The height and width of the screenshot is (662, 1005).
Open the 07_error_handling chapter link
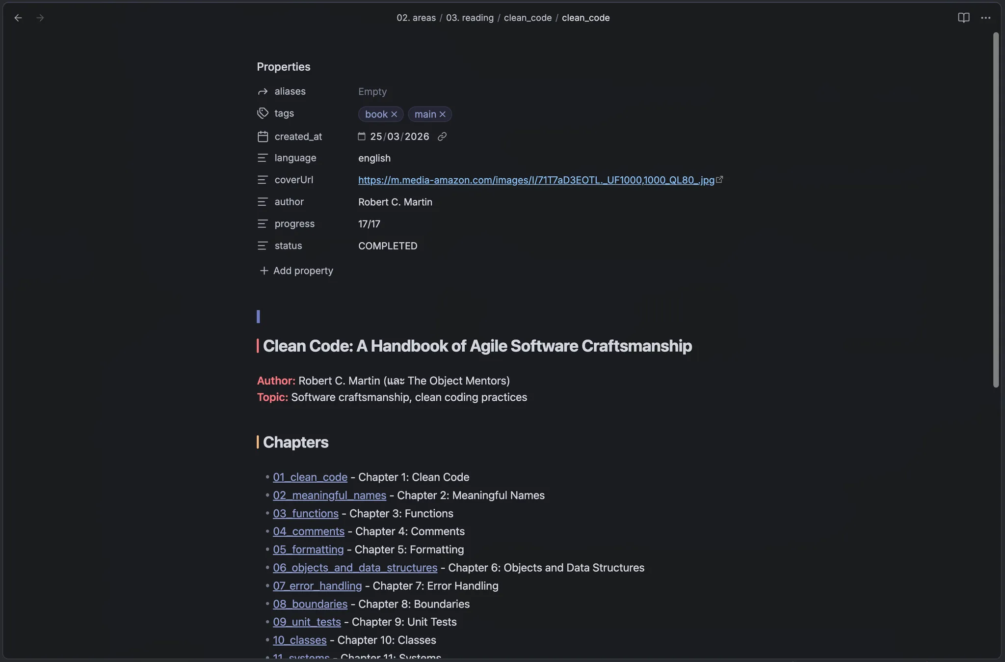[x=317, y=586]
